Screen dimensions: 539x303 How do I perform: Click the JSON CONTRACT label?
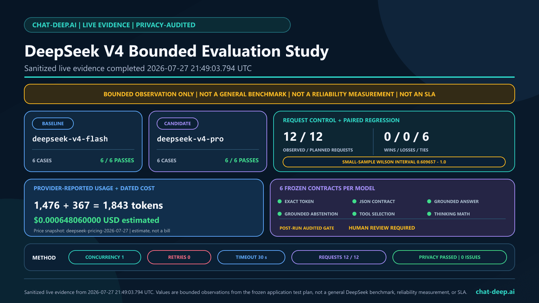coord(377,201)
